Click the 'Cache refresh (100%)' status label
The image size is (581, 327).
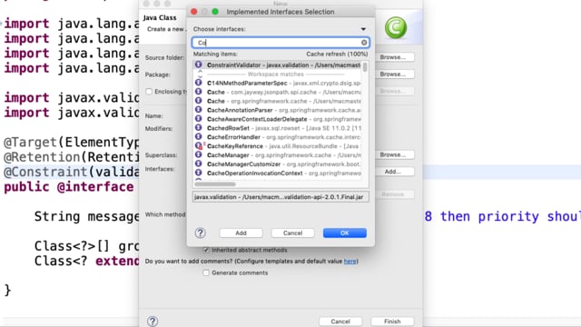coord(337,54)
